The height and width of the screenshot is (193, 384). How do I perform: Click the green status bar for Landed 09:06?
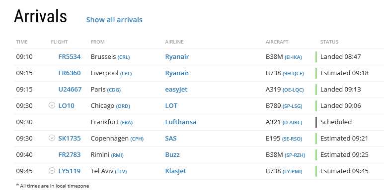tap(316, 105)
